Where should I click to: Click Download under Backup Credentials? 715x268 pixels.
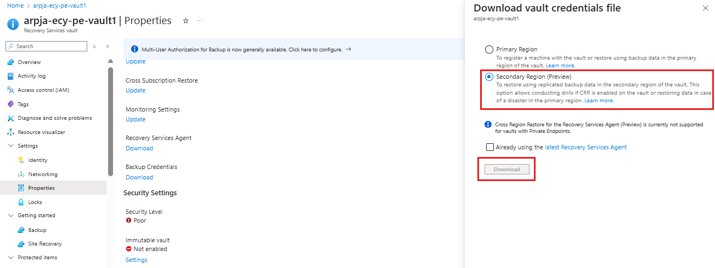pos(139,177)
